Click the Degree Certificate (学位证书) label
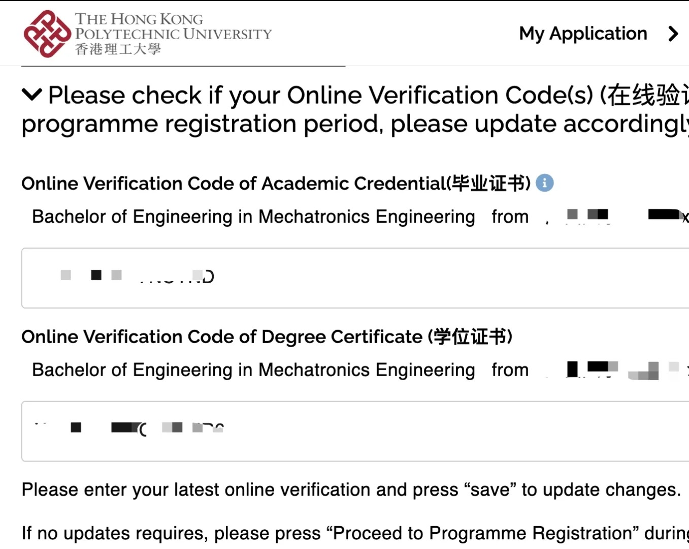 (267, 337)
